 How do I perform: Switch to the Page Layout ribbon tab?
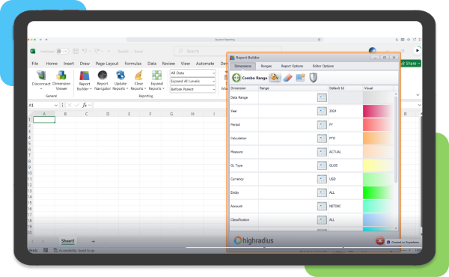pyautogui.click(x=107, y=64)
